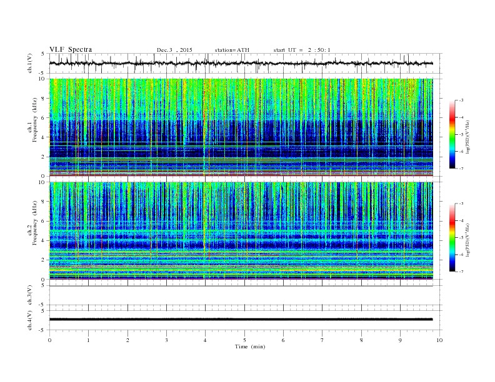Click the ch.1 'Frequency (kHz)' axis label
Image resolution: width=495 pixels, height=382 pixels.
(x=34, y=120)
